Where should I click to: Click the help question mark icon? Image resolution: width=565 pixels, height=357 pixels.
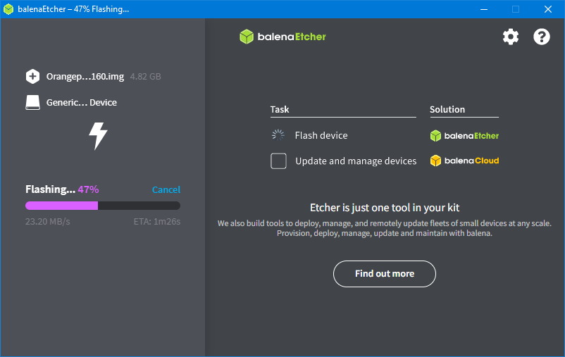(541, 37)
